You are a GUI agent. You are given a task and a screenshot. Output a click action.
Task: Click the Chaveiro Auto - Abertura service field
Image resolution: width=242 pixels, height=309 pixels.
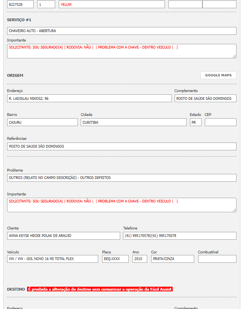[x=121, y=31]
